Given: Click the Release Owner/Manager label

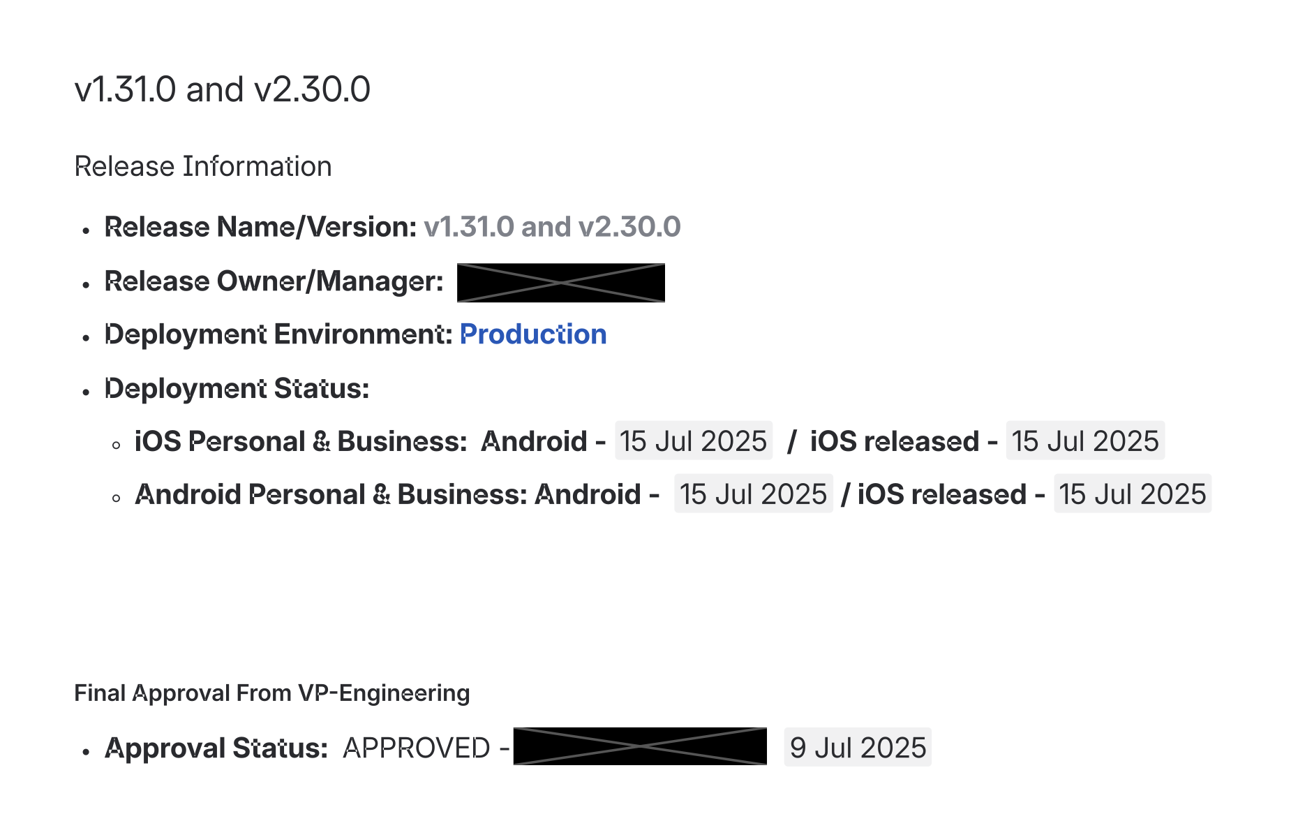Looking at the screenshot, I should click(274, 281).
